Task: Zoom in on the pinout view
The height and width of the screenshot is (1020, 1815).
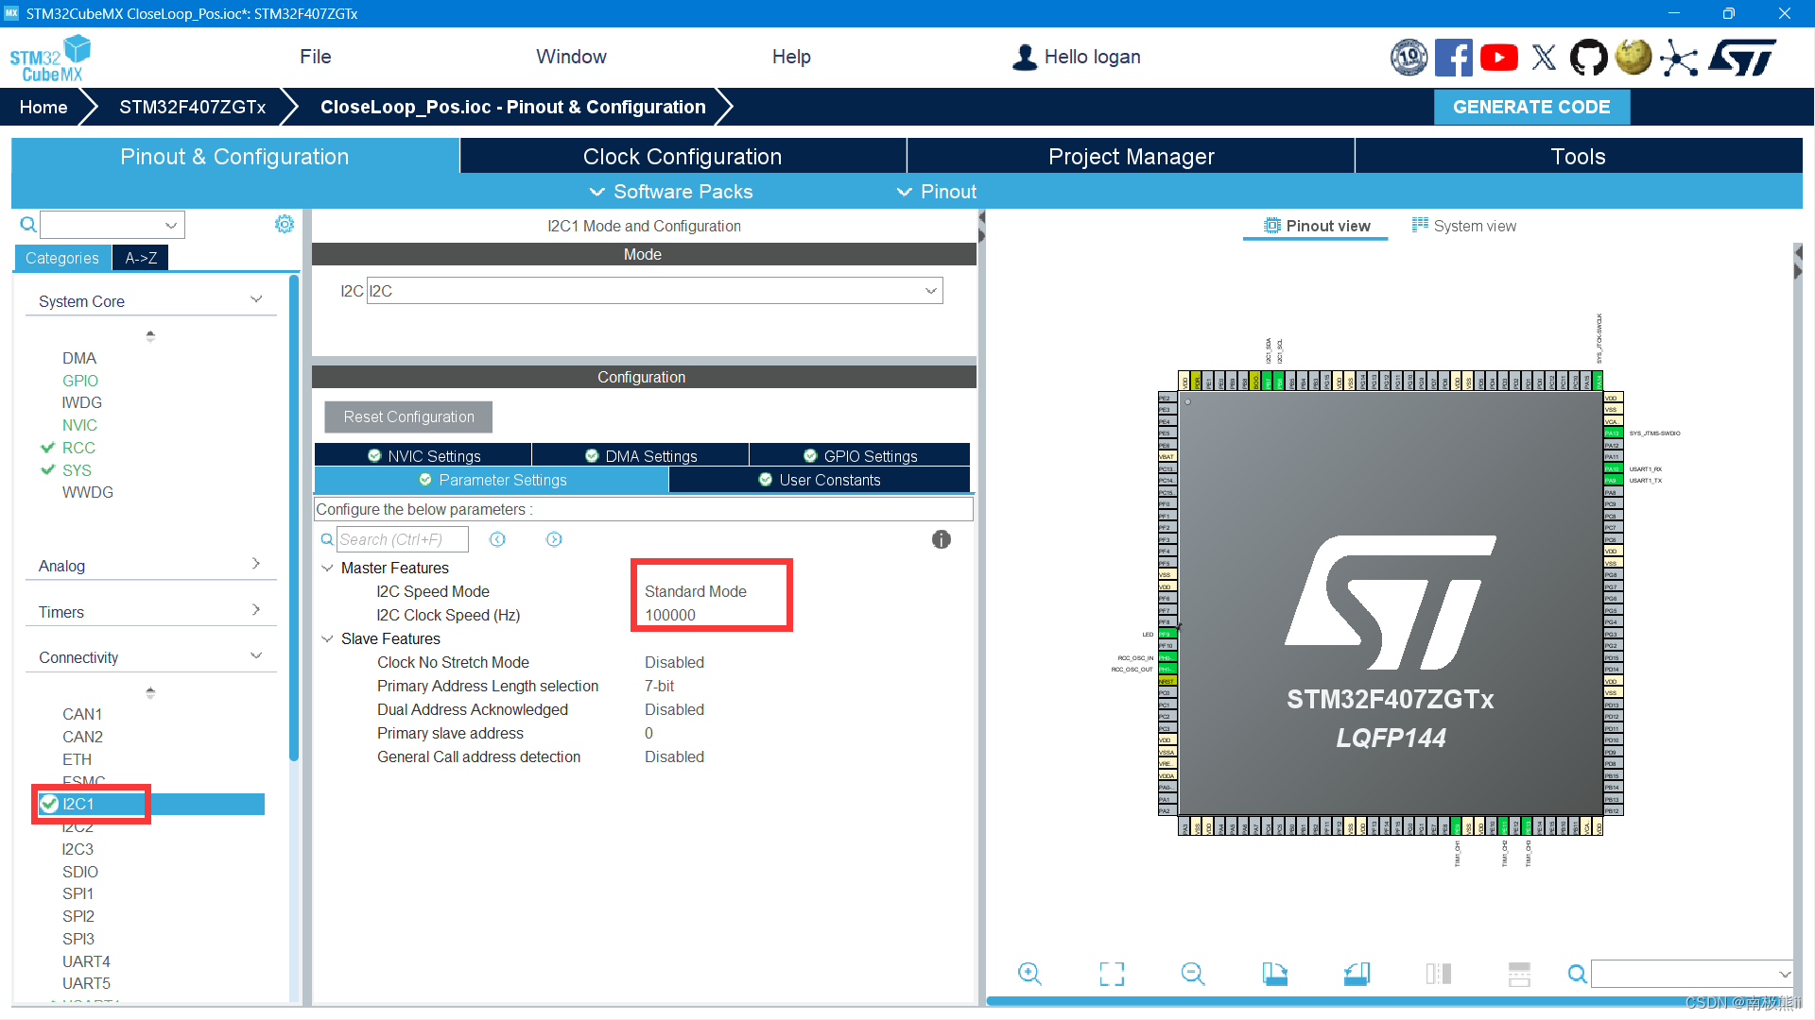Action: (x=1029, y=974)
